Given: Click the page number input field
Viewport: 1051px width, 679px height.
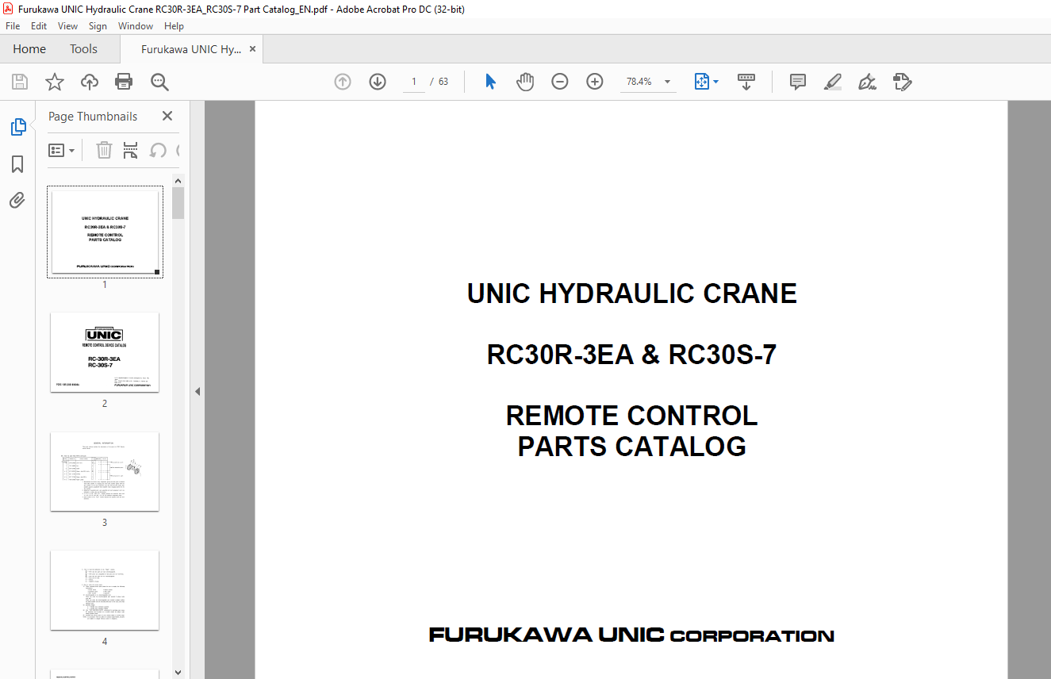Looking at the screenshot, I should [414, 82].
